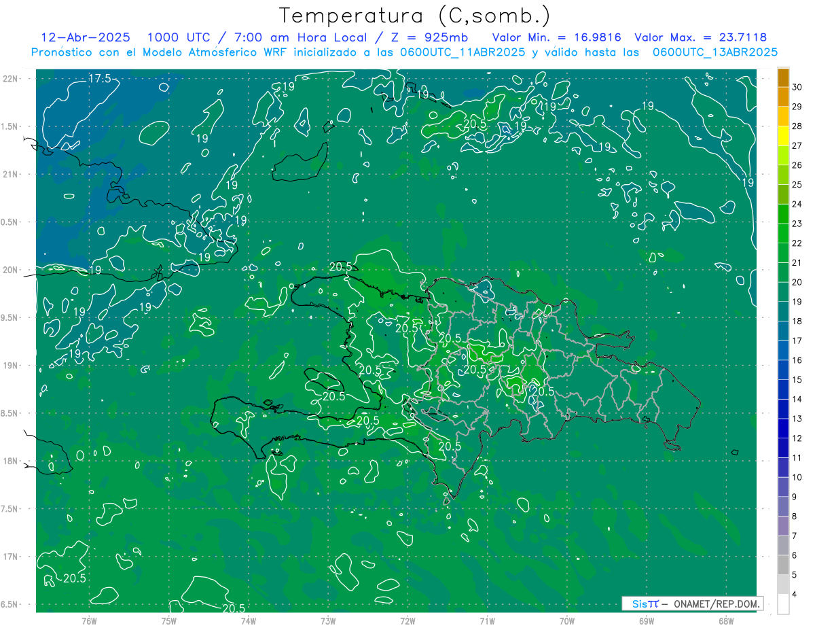This screenshot has width=815, height=630.
Task: Click the "Valor Max. = 23.7118" value
Action: click(700, 37)
